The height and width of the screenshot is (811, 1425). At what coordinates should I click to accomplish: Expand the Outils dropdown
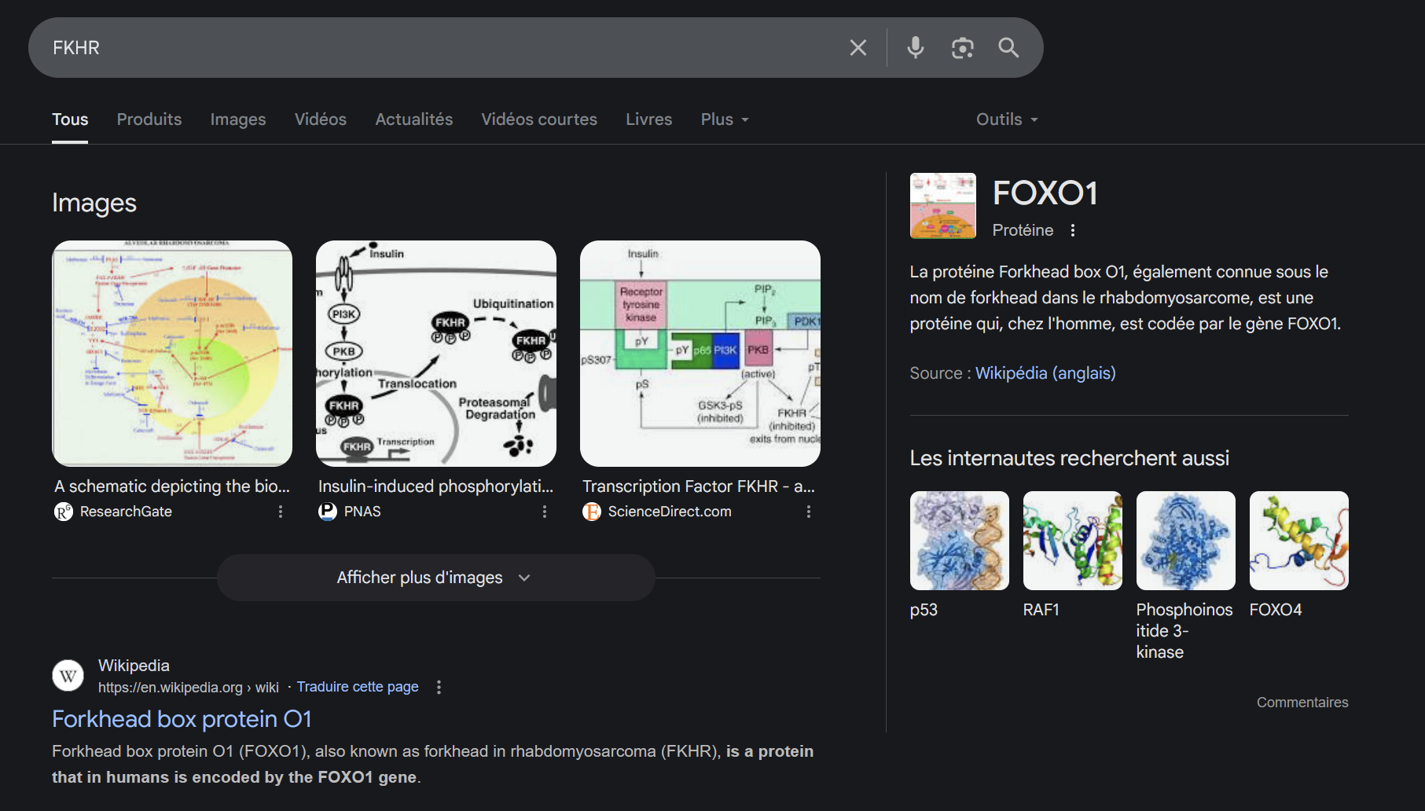(x=1007, y=119)
